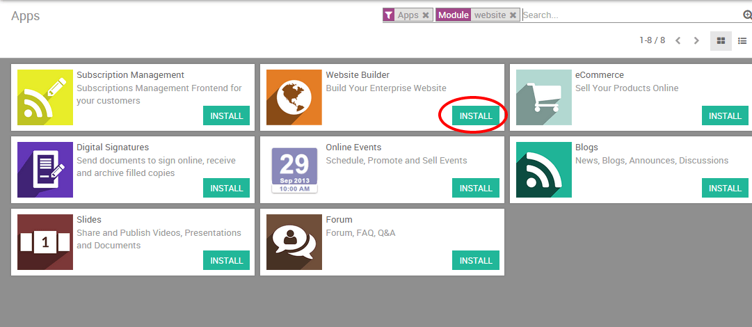Click the eCommerce shopping cart icon
This screenshot has height=327, width=752.
(x=544, y=97)
